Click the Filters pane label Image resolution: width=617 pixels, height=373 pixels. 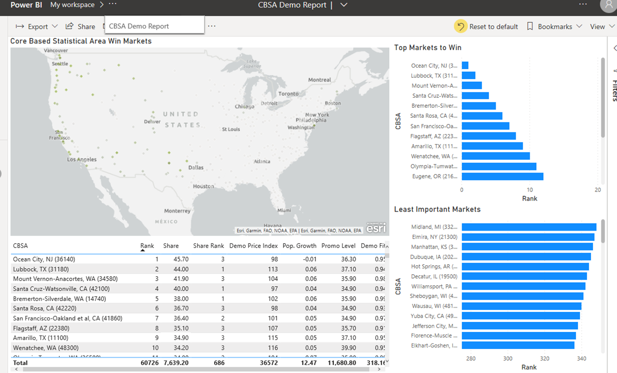pyautogui.click(x=614, y=90)
